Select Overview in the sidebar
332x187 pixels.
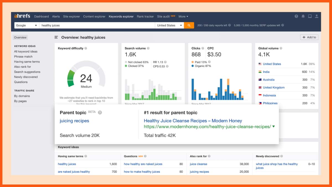(x=20, y=37)
